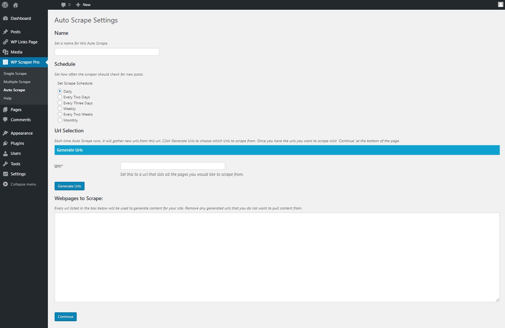
Task: Click the Generate Urls button
Action: pos(70,186)
